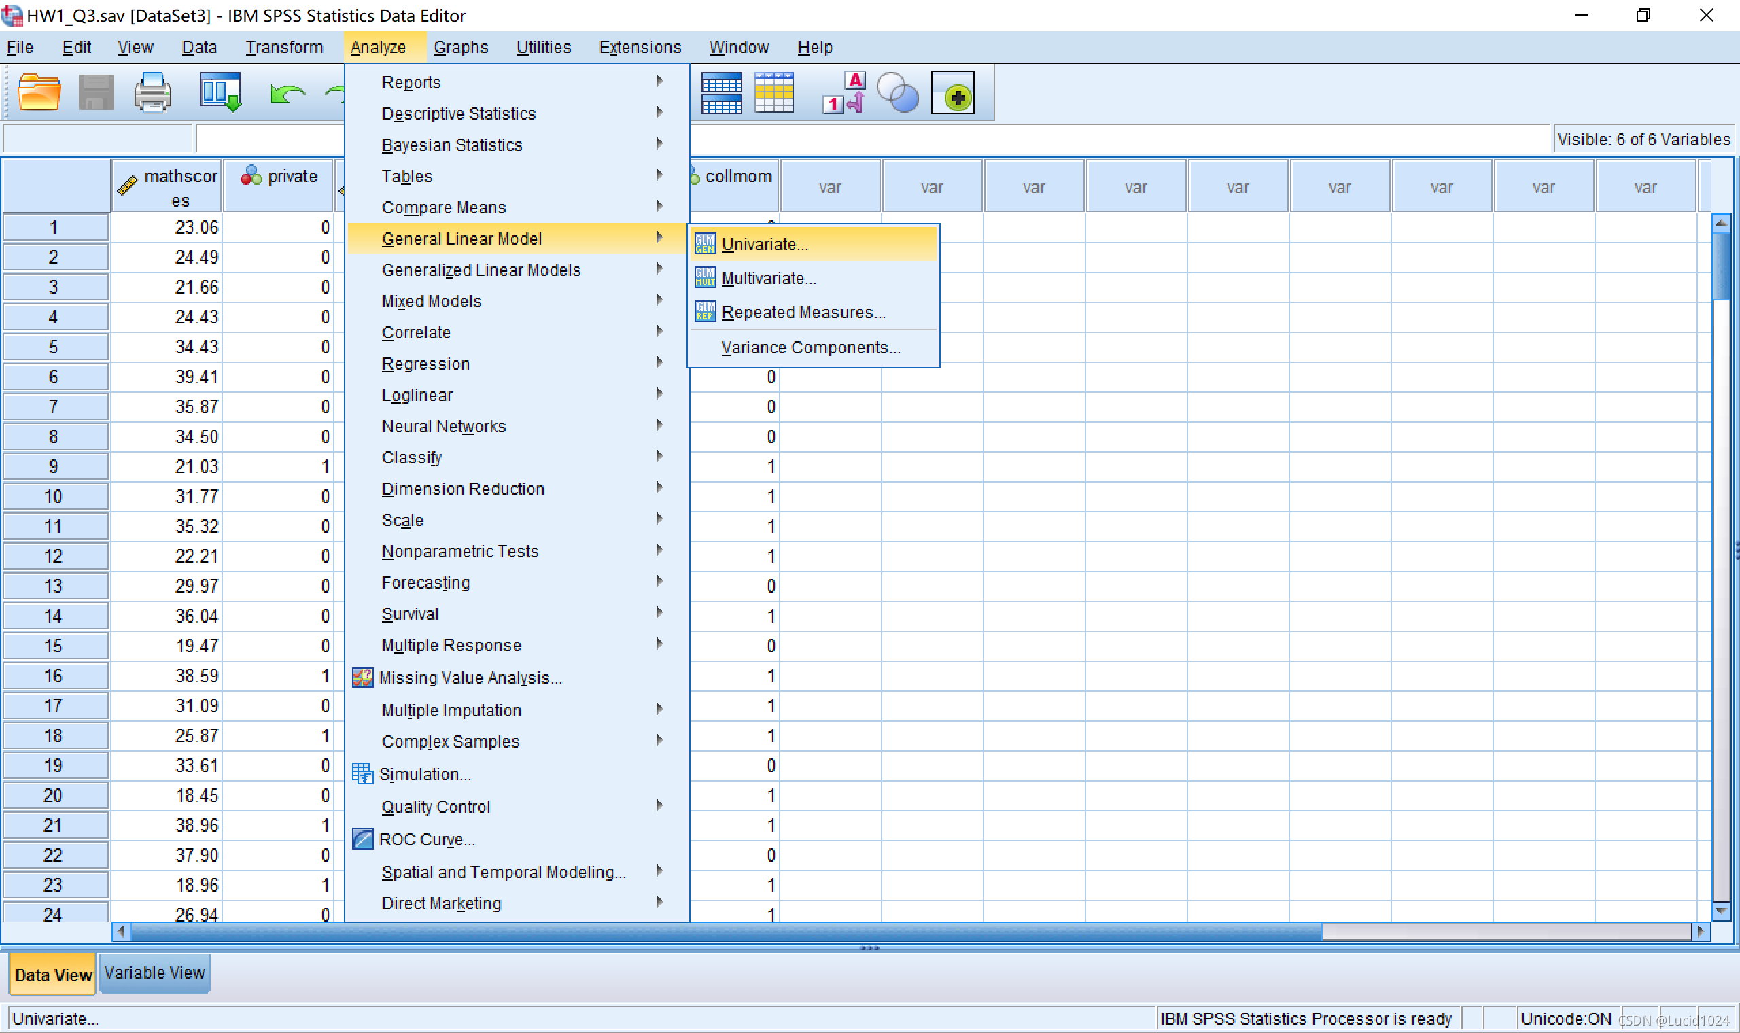
Task: Expand the Descriptive Statistics submenu
Action: 458,113
